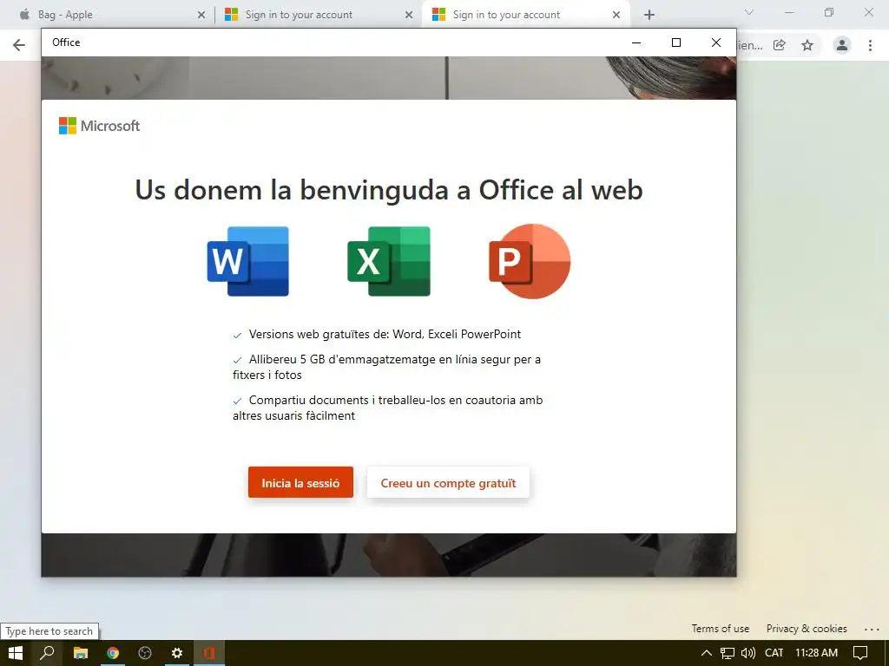Minimize the Office window
This screenshot has height=666, width=889.
[x=636, y=42]
